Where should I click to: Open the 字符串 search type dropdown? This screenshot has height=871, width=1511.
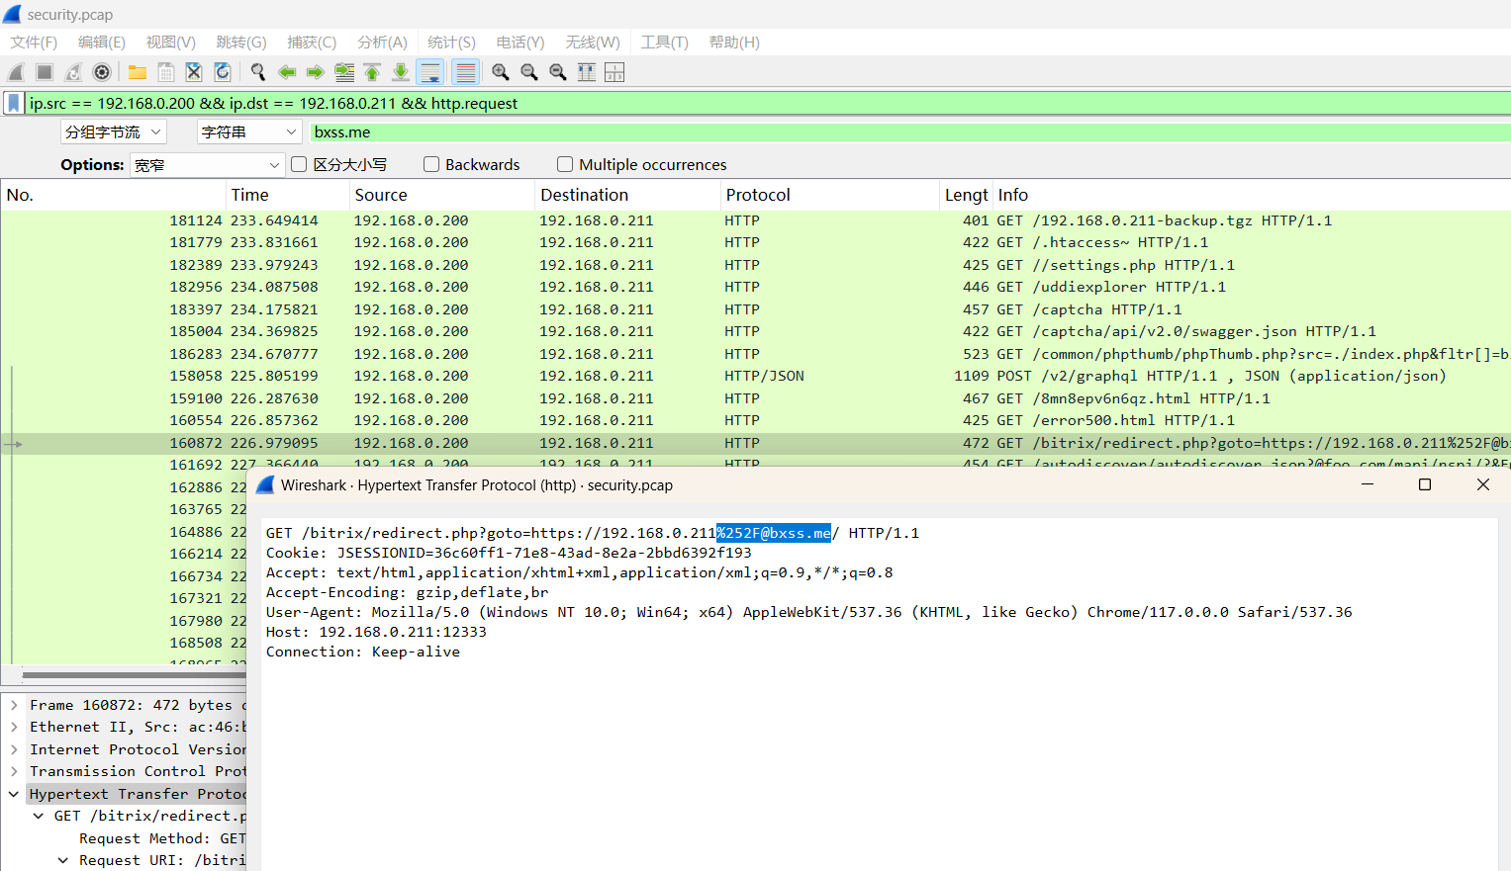tap(248, 132)
